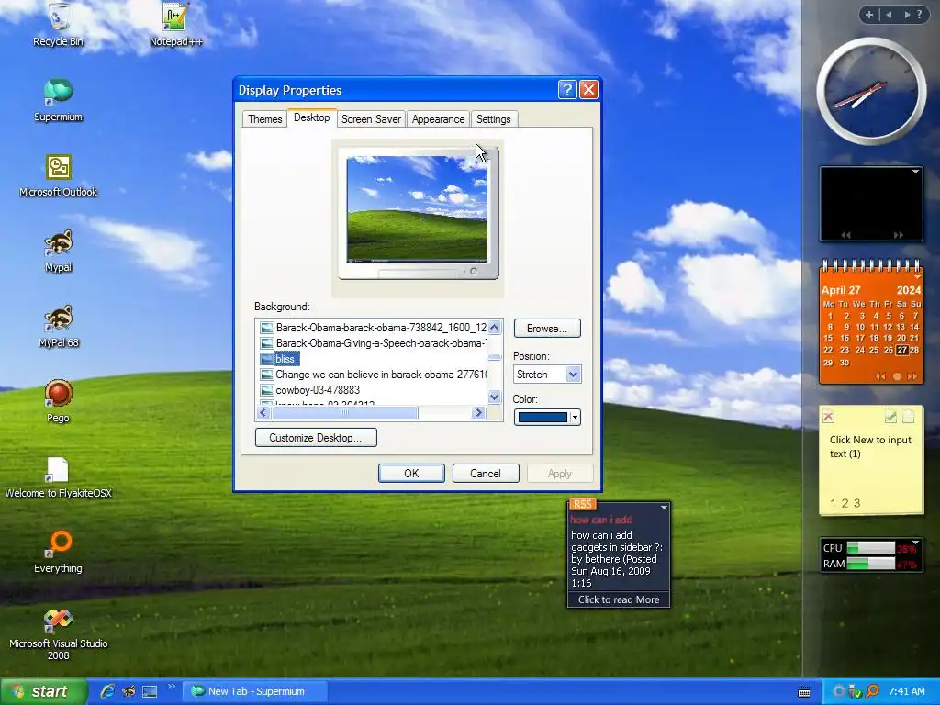The height and width of the screenshot is (705, 940).
Task: Click the Internet Explorer quick launch icon
Action: pyautogui.click(x=107, y=691)
